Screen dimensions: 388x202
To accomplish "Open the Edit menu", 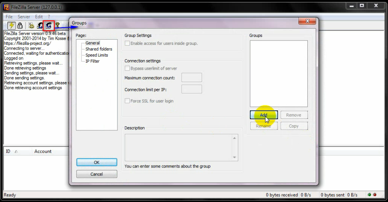I will coord(39,17).
